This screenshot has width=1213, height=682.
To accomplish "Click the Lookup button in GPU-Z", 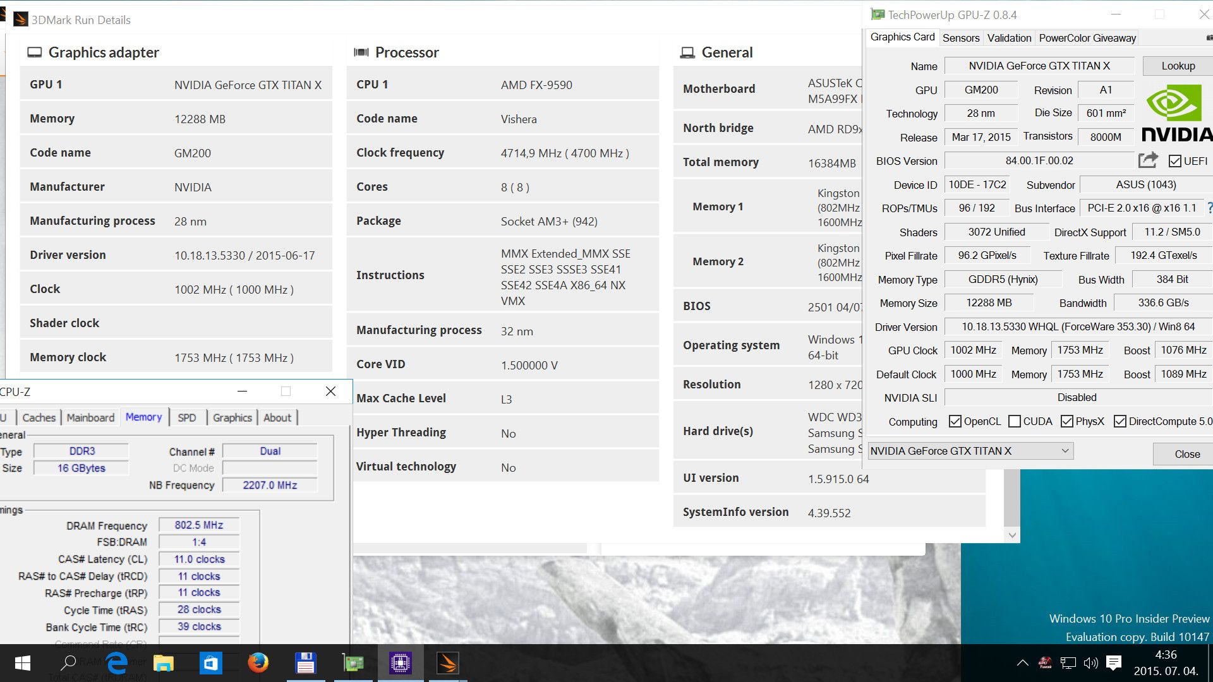I will (1178, 66).
